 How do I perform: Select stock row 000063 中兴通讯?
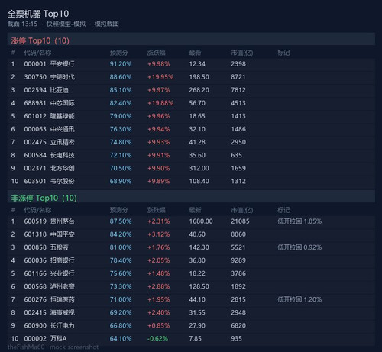pos(191,129)
